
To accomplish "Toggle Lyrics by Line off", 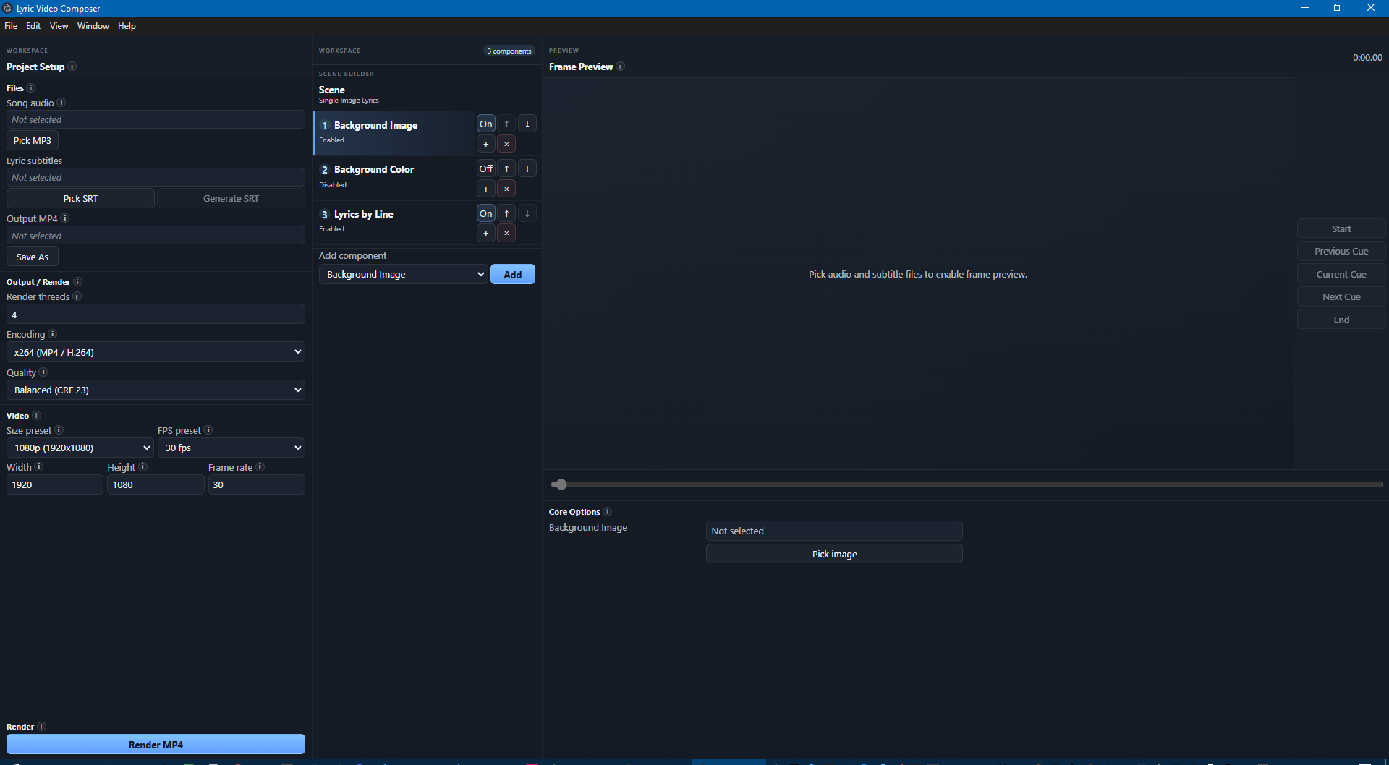I will (485, 213).
